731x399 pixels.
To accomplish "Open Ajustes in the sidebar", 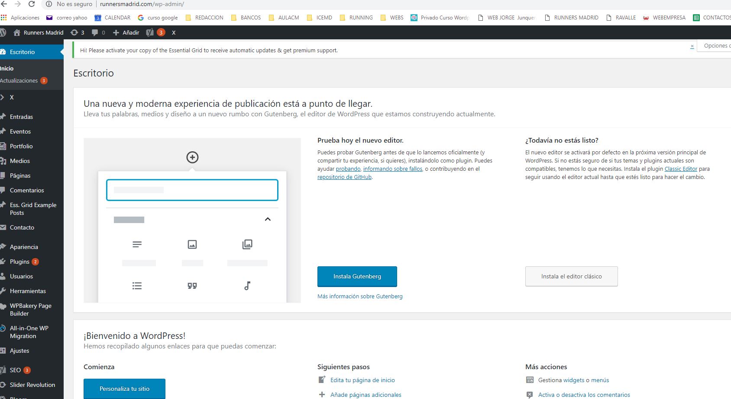I will click(32, 351).
